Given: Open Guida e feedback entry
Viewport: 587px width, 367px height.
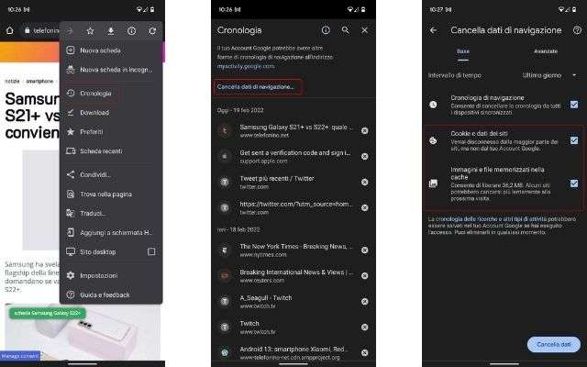Looking at the screenshot, I should pos(111,295).
